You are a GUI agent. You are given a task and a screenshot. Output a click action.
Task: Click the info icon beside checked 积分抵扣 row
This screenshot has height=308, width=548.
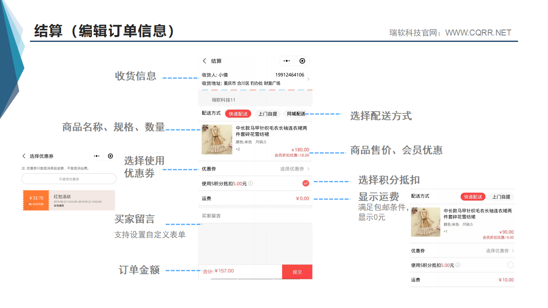(x=250, y=184)
